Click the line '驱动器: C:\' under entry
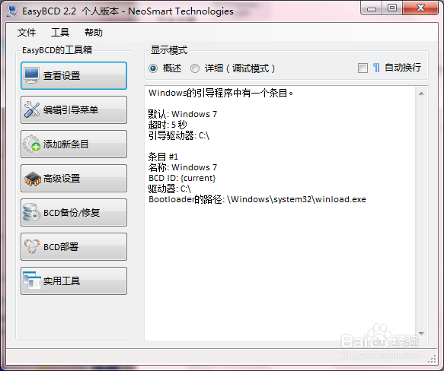Screen dimensions: 444x371 pyautogui.click(x=170, y=189)
